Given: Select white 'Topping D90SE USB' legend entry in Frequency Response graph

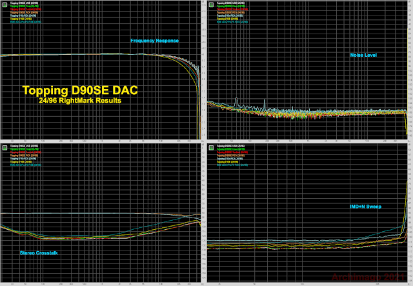Looking at the screenshot, I should click(25, 3).
